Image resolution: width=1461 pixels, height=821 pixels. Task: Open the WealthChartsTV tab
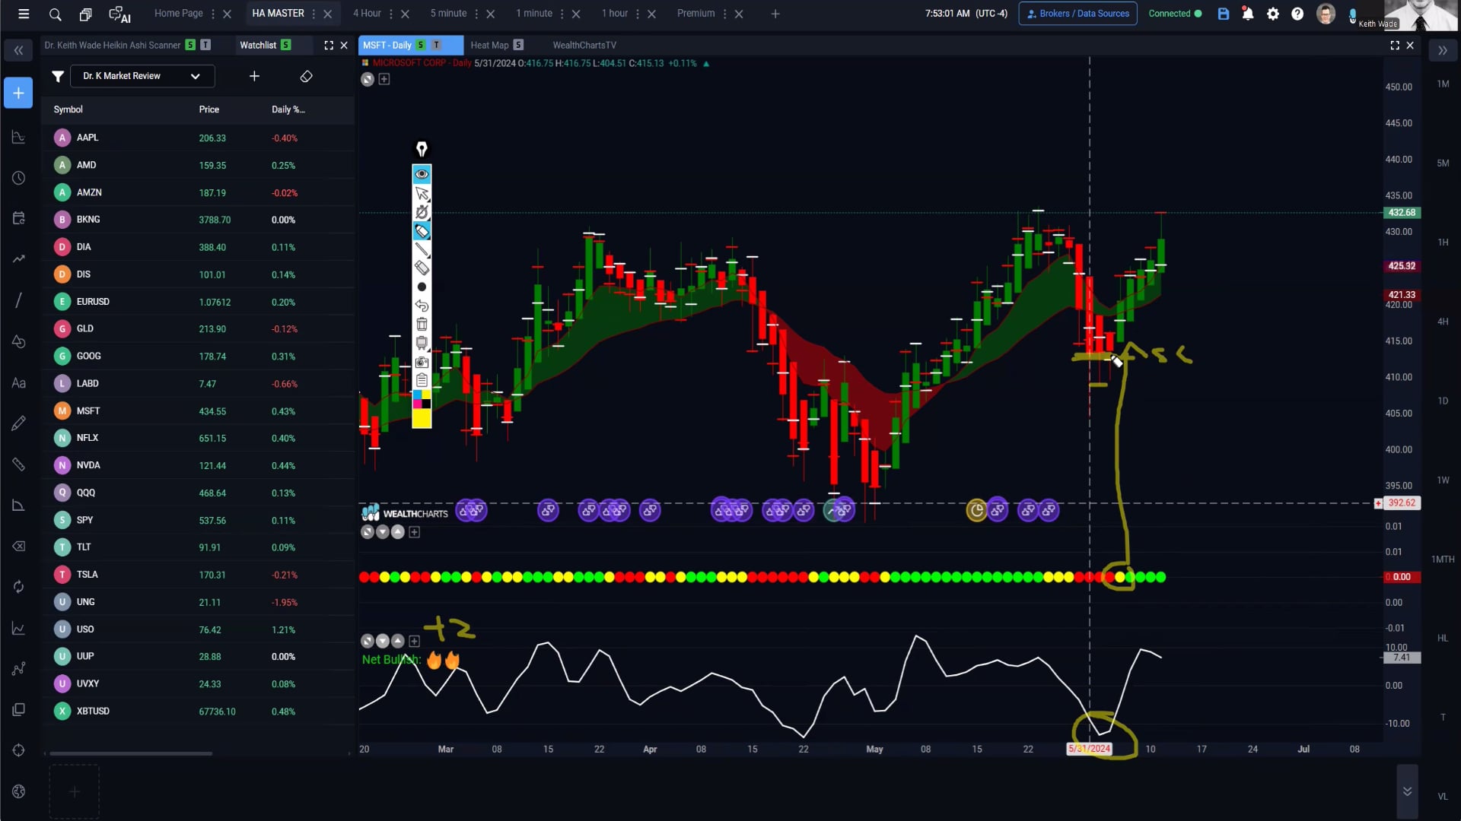584,46
